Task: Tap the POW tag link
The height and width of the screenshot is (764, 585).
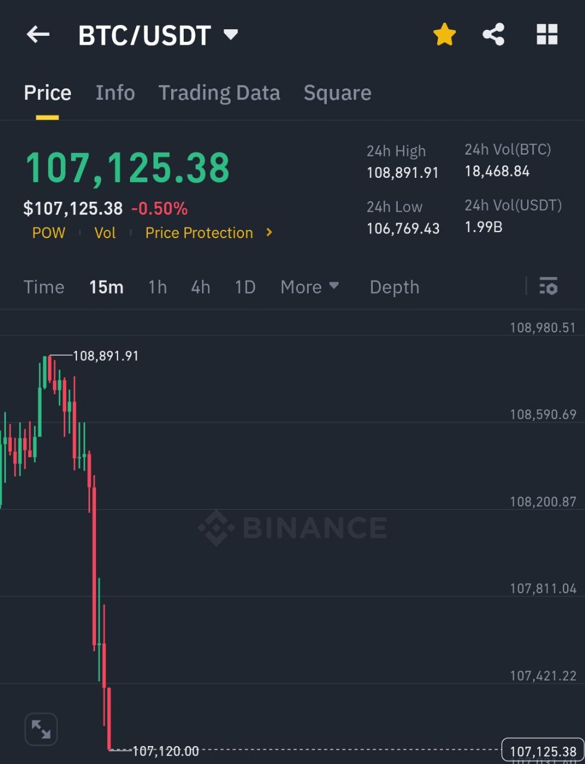Action: (49, 233)
